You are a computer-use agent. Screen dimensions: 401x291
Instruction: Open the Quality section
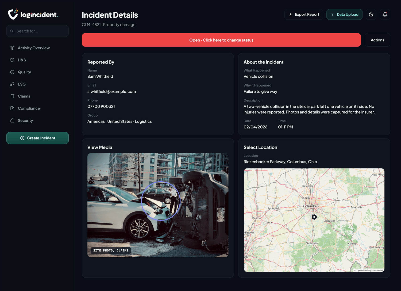pyautogui.click(x=37, y=72)
